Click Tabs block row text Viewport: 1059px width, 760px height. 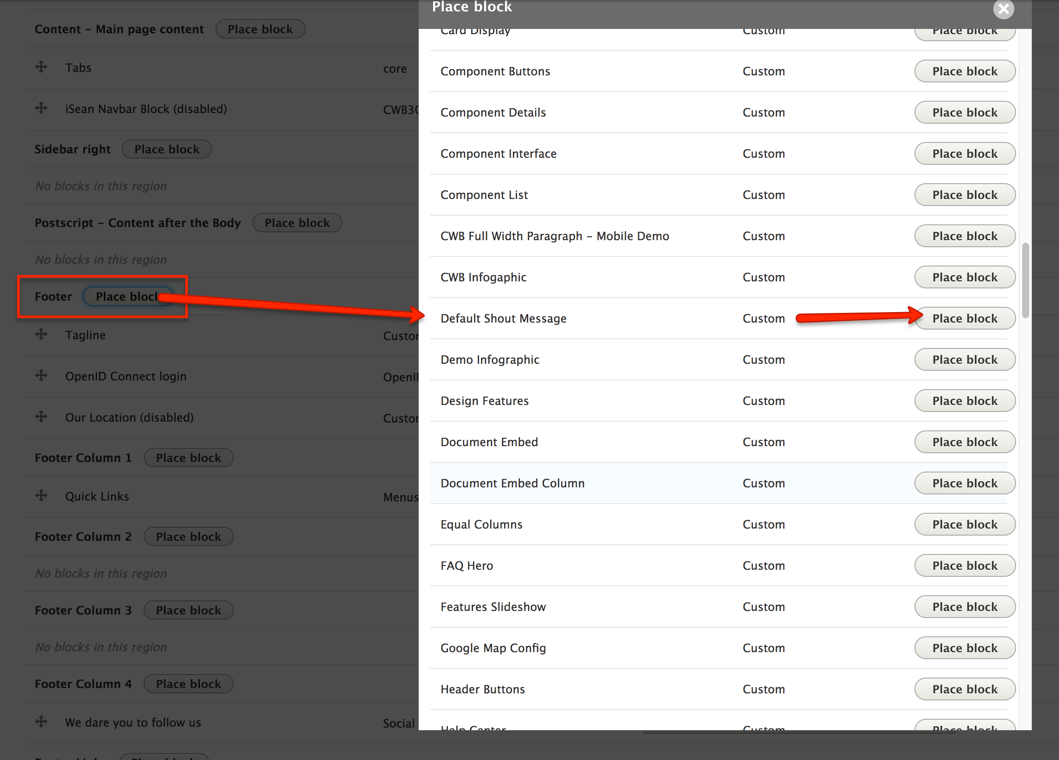pyautogui.click(x=78, y=67)
